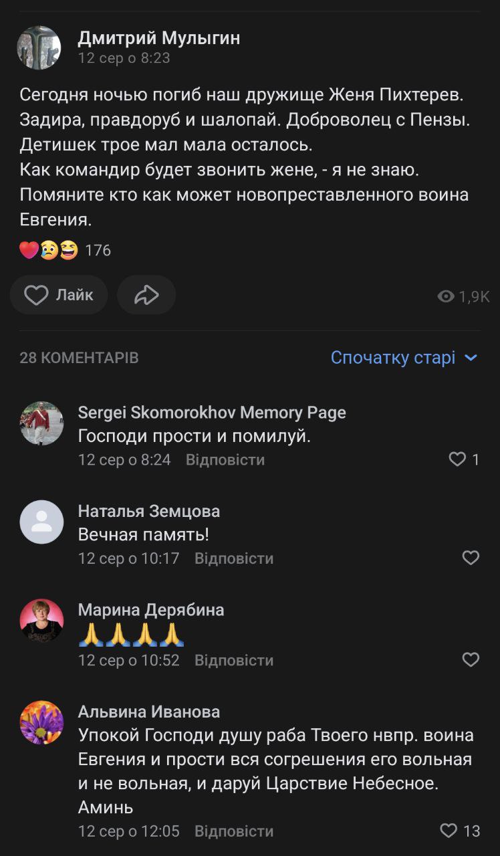Click Відповісти under Марина Дерябина's comment
Viewport: 500px width, 856px height.
[x=234, y=660]
